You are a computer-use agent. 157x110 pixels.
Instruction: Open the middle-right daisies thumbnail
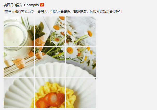tap(81, 62)
